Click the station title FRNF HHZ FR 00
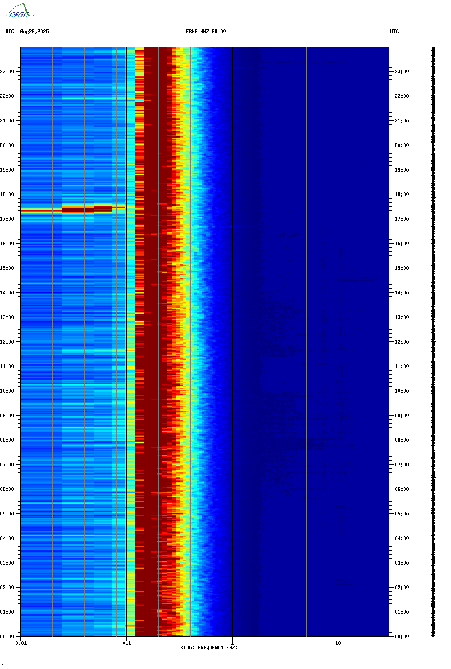The width and height of the screenshot is (451, 669). [206, 32]
